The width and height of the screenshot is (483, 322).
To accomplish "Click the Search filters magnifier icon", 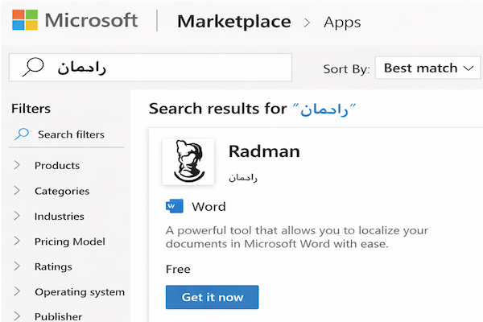I will click(23, 134).
